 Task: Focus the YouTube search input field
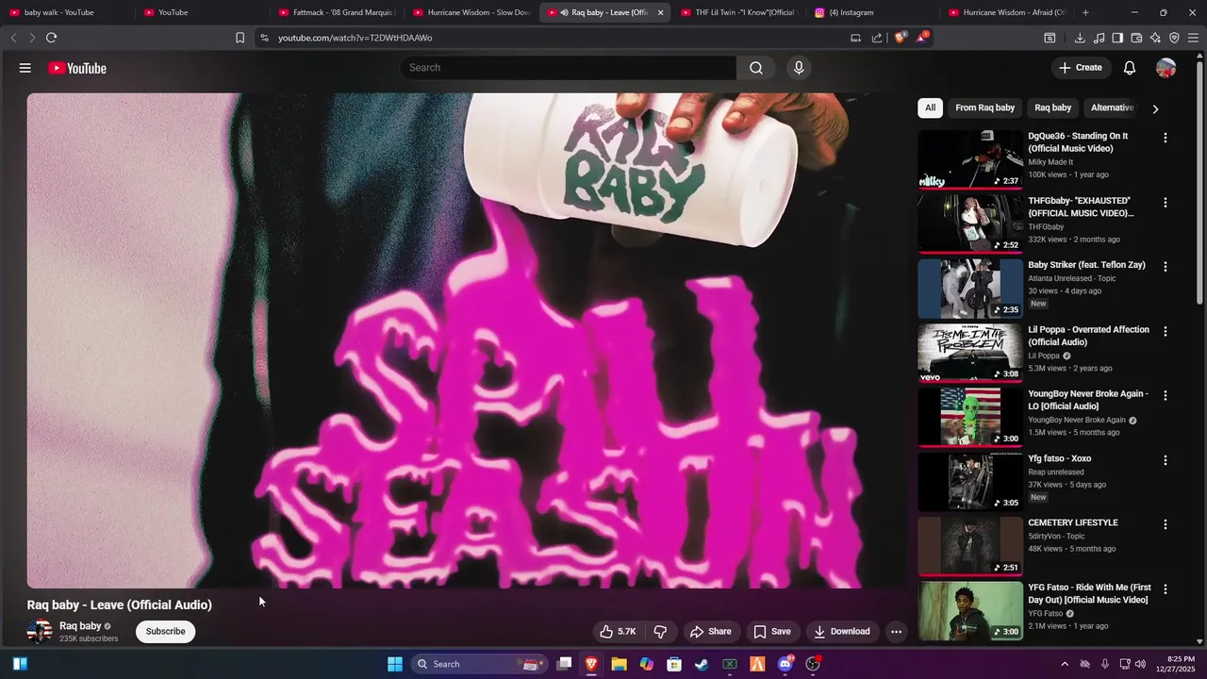pyautogui.click(x=568, y=68)
